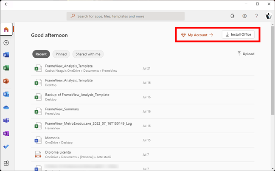Open OneNote from the sidebar
The width and height of the screenshot is (275, 171).
[x=6, y=134]
